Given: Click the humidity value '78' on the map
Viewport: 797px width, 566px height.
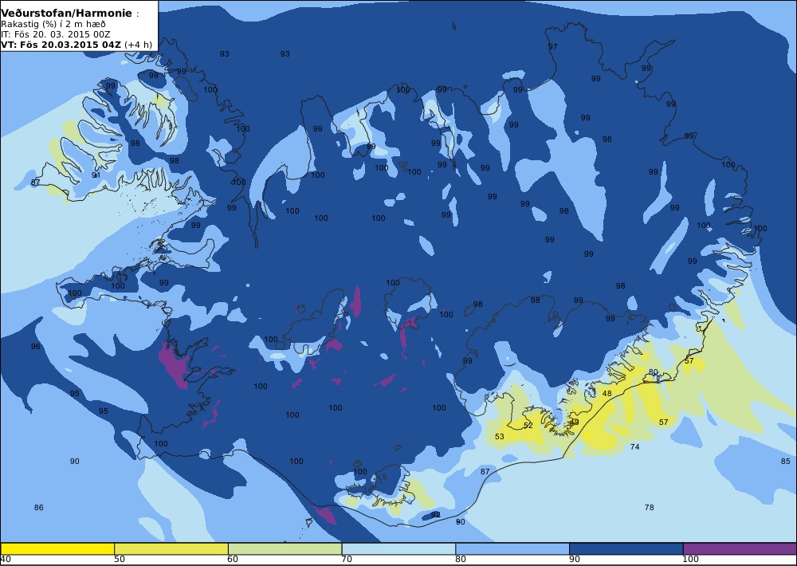Looking at the screenshot, I should tap(649, 507).
